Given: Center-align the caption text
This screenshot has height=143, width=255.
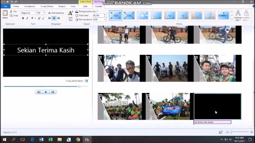Looking at the screenshot, I should coord(54,18).
